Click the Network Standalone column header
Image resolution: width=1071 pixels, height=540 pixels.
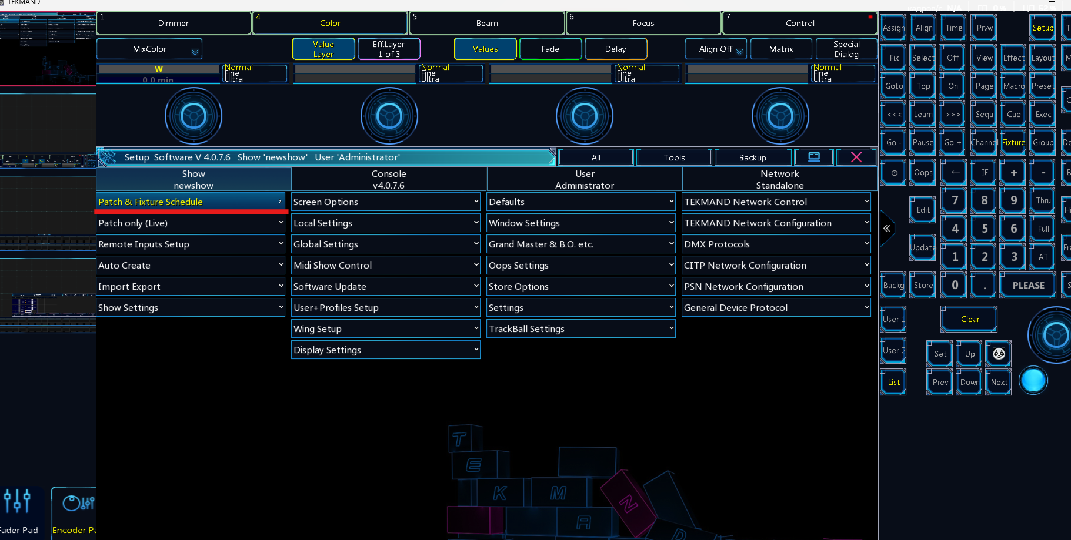pos(780,179)
